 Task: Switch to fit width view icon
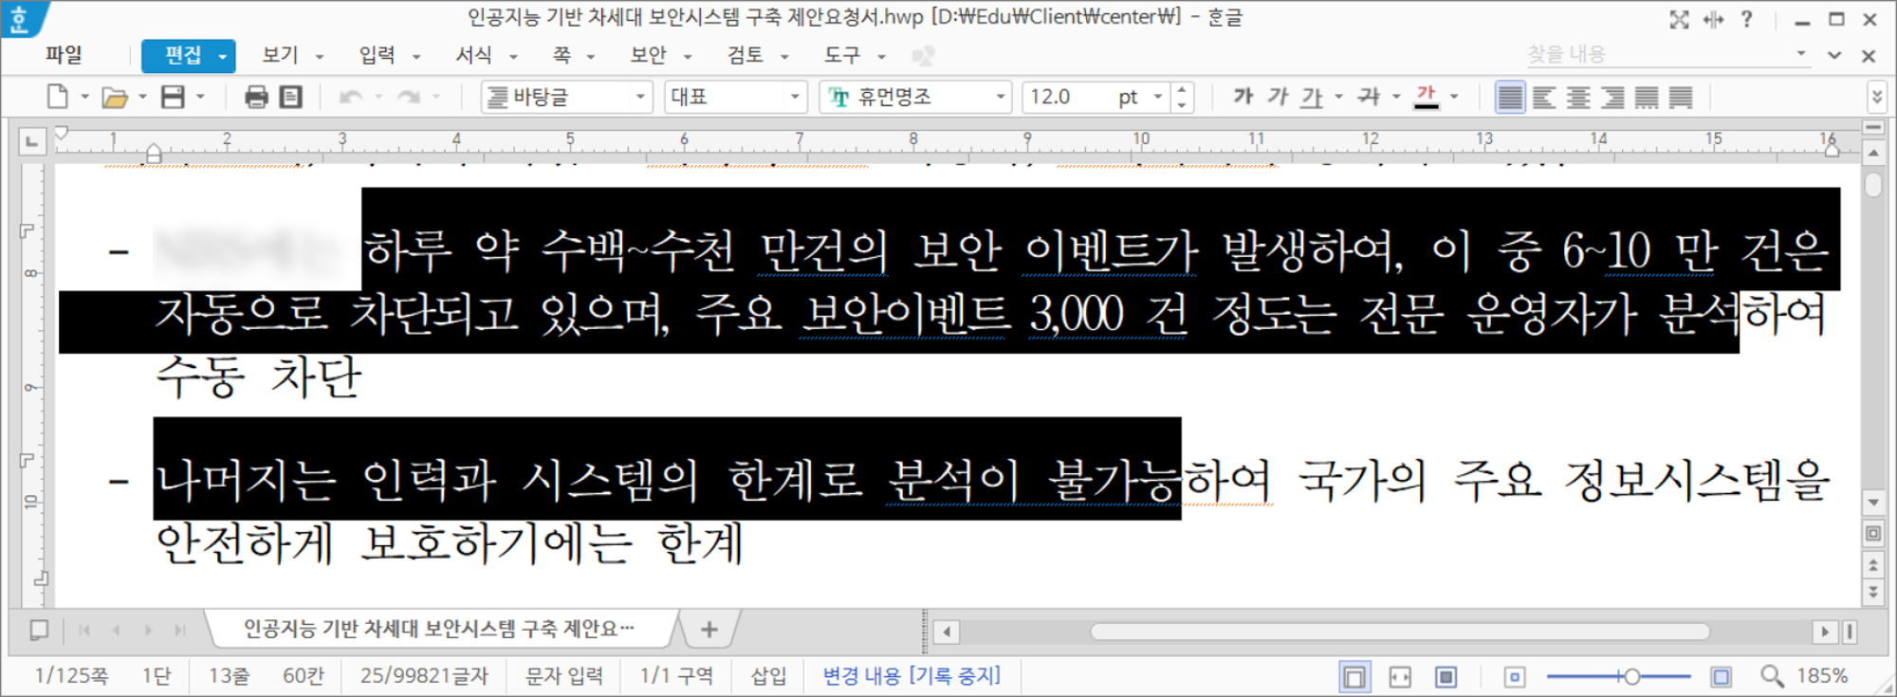coord(1400,677)
